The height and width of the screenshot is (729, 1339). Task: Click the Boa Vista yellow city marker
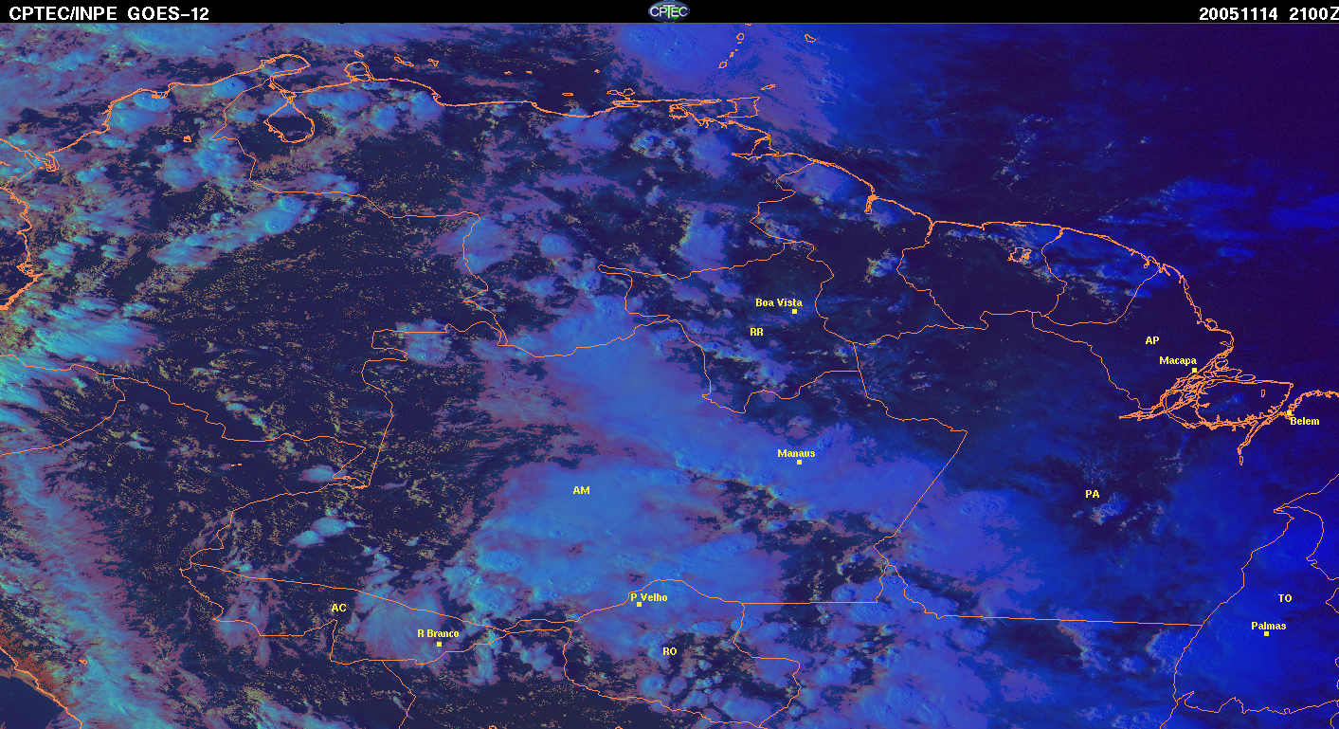point(794,311)
